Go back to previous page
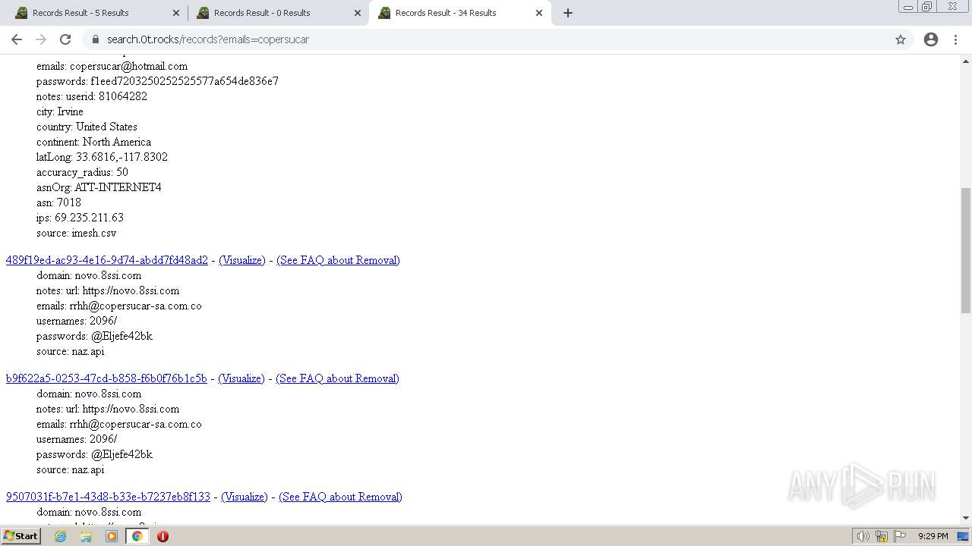 (17, 39)
